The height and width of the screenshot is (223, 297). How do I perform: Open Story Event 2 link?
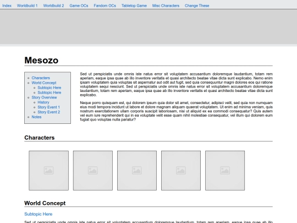pos(49,112)
